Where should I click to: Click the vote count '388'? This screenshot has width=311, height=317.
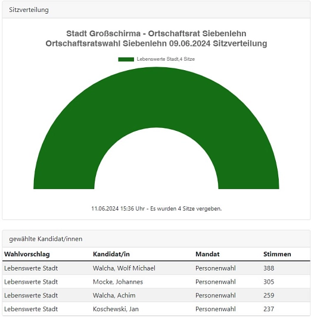click(269, 268)
